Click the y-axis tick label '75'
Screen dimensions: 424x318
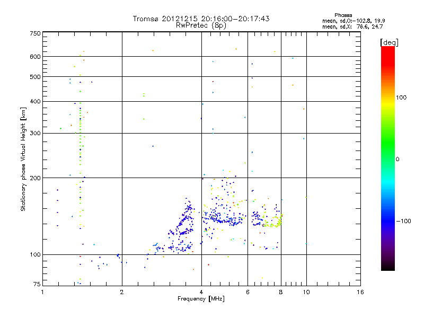[x=37, y=284]
